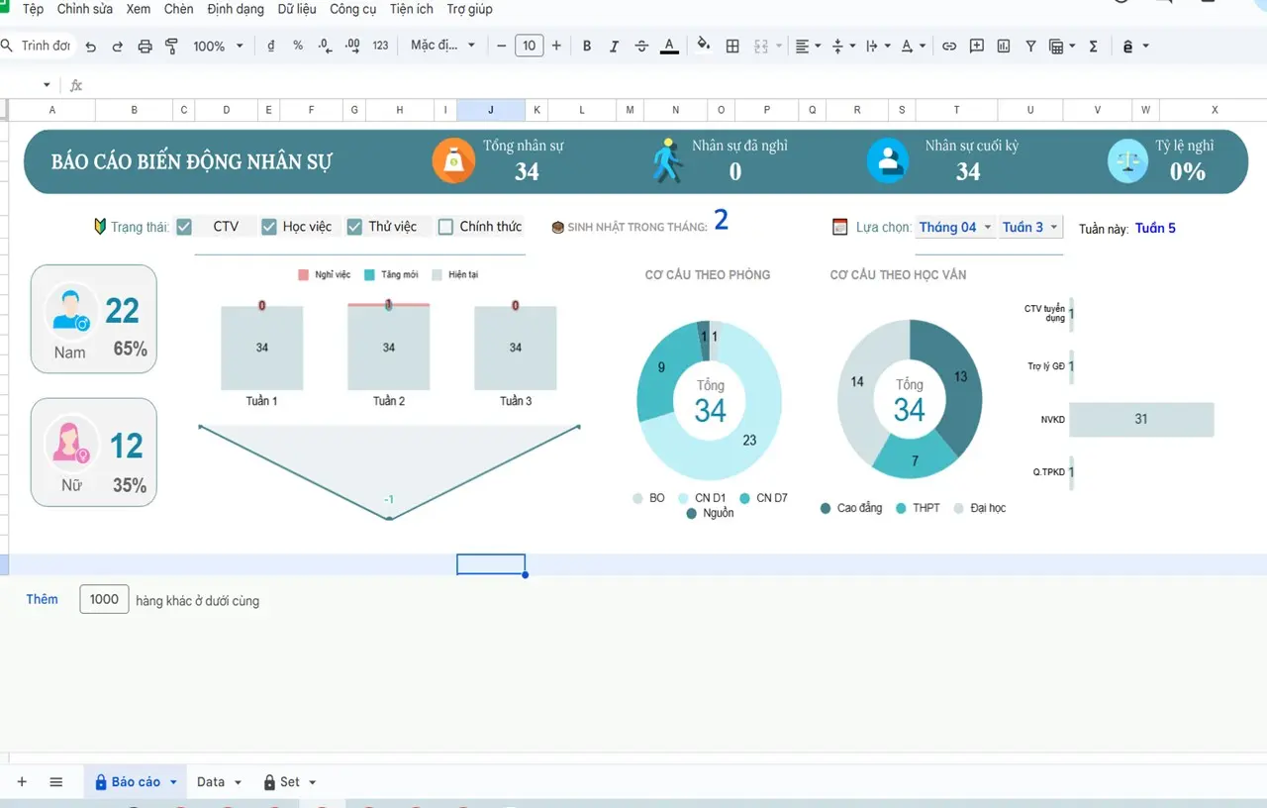Open the borders menu
This screenshot has width=1267, height=808.
click(732, 46)
